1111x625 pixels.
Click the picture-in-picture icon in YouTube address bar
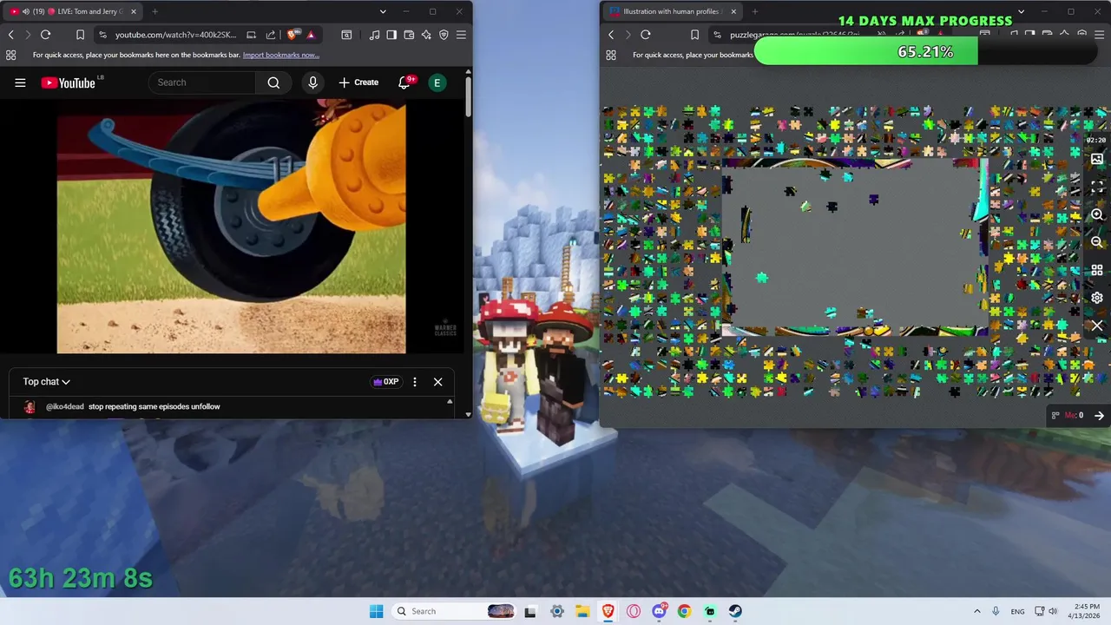coord(252,35)
